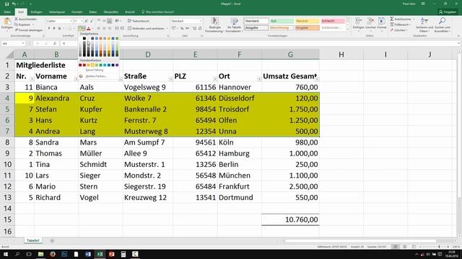The height and width of the screenshot is (259, 462).
Task: Apply the Neutral cell style
Action: click(308, 21)
